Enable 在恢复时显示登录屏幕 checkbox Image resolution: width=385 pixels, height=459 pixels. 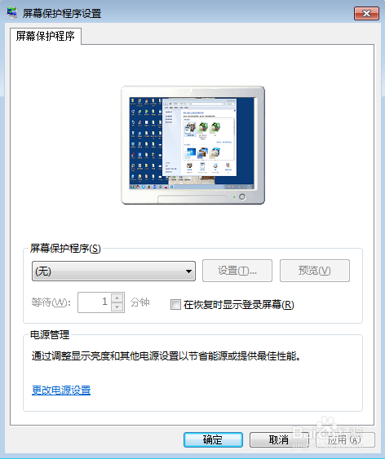click(175, 304)
